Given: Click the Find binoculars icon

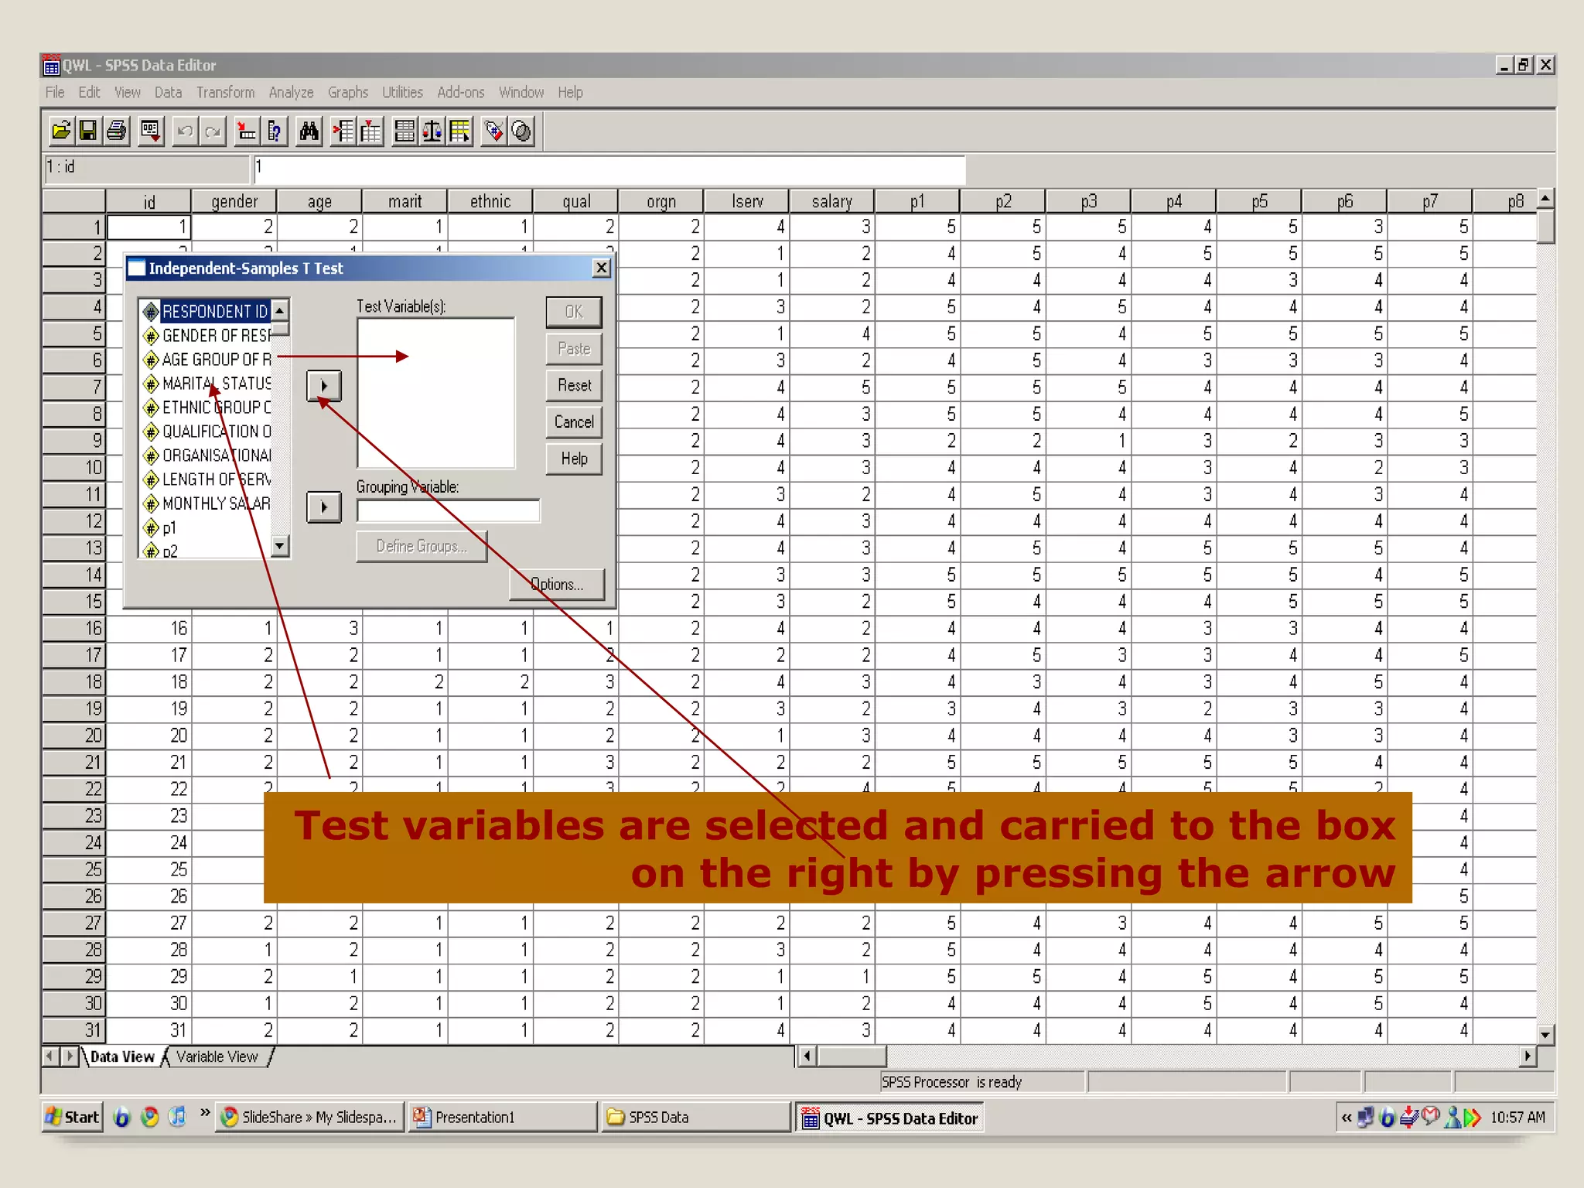Looking at the screenshot, I should click(x=309, y=131).
